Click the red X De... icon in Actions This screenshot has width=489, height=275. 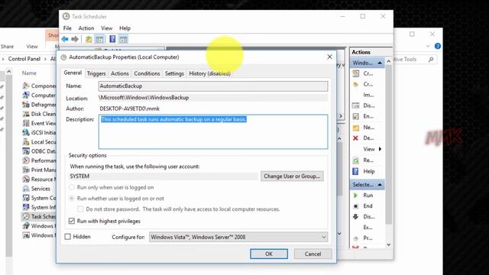click(x=355, y=137)
